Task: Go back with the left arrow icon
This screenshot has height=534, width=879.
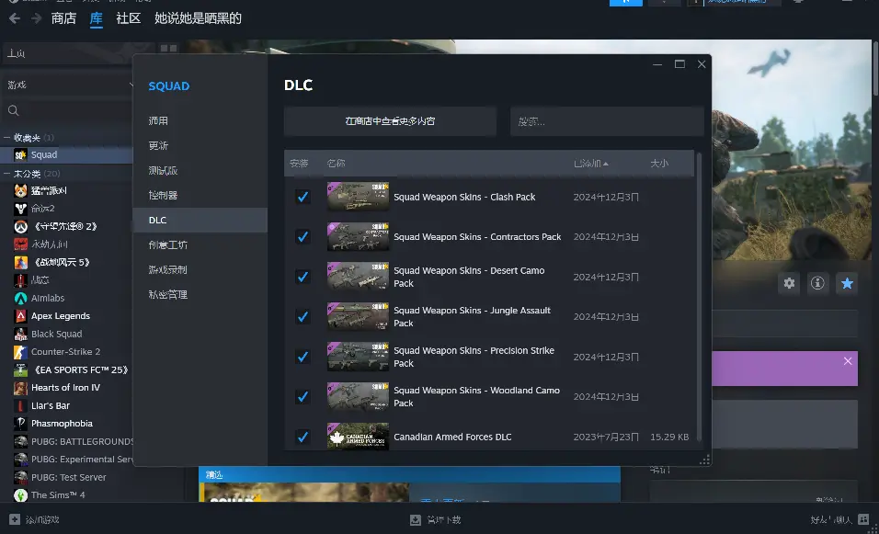Action: (15, 18)
